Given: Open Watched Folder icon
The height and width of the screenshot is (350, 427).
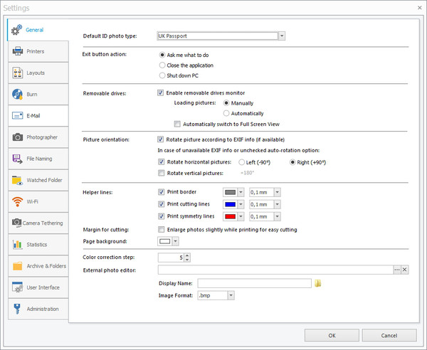Looking at the screenshot, I should point(17,180).
